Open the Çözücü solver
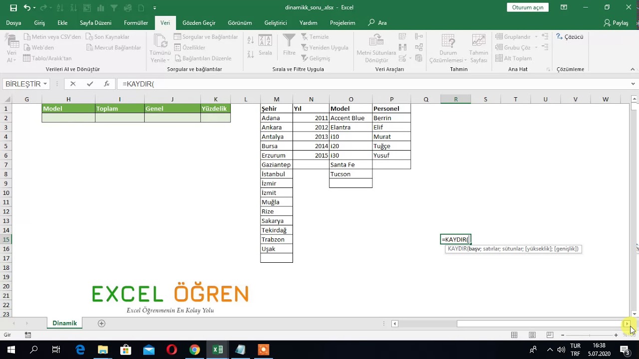 point(570,37)
